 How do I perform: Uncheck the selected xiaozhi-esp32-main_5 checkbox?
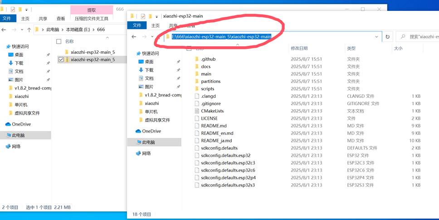point(61,59)
